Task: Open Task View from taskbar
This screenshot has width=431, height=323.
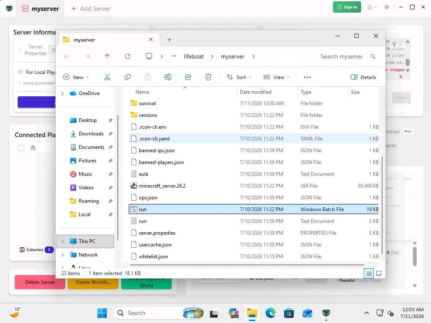Action: click(214, 313)
